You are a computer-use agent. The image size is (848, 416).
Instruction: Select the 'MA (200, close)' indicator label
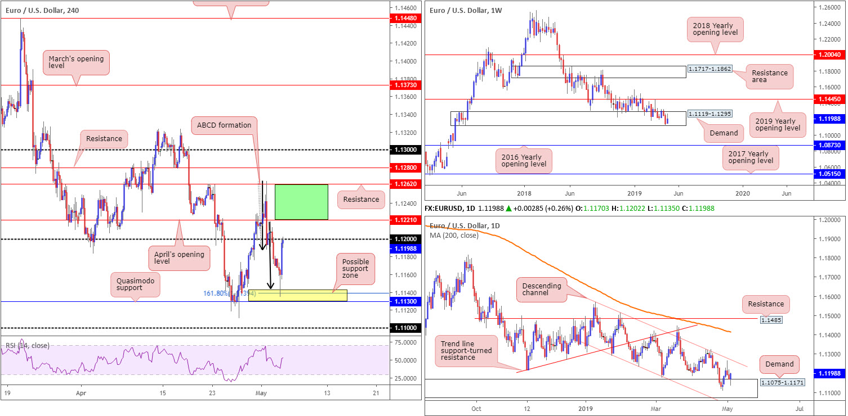(x=454, y=235)
